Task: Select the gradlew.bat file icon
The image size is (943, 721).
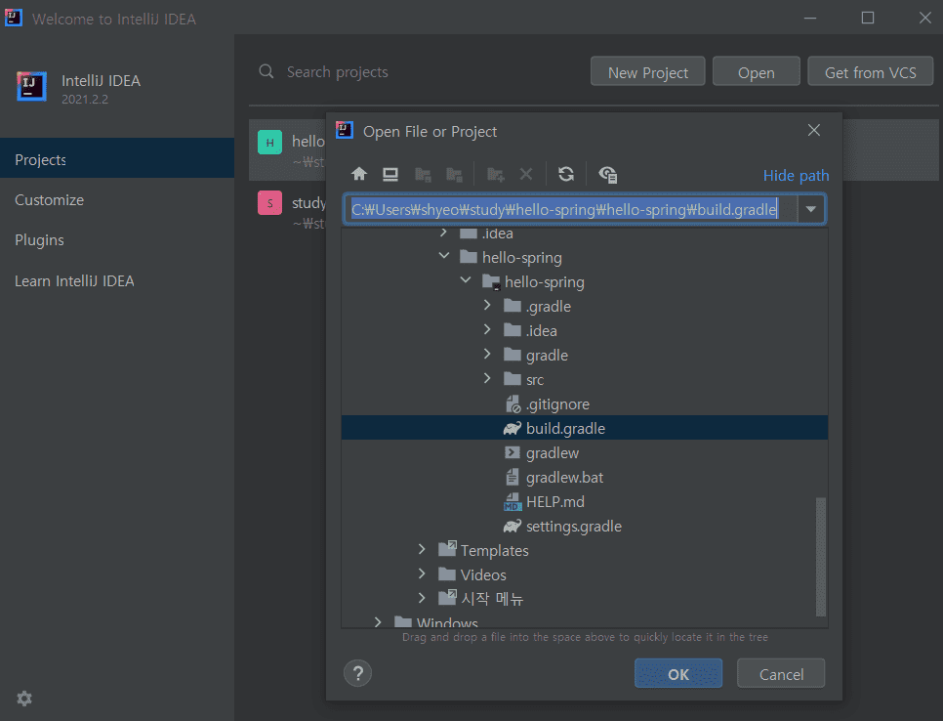Action: coord(512,478)
